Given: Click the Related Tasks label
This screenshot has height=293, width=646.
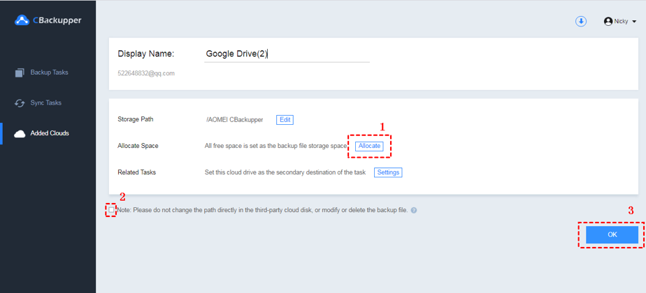Looking at the screenshot, I should [137, 172].
